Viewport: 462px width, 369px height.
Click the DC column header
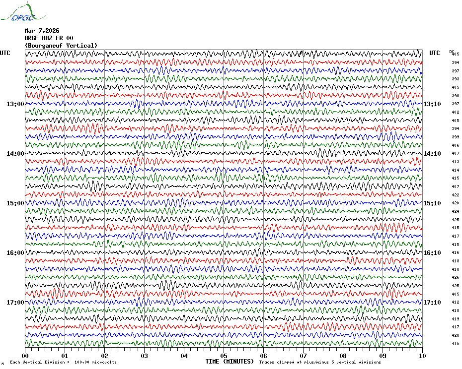point(452,52)
